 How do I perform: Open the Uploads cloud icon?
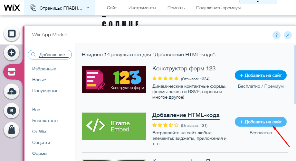coord(12,91)
